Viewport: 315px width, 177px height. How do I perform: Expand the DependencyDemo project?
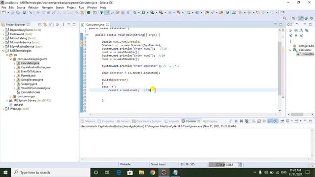[x=3, y=30]
